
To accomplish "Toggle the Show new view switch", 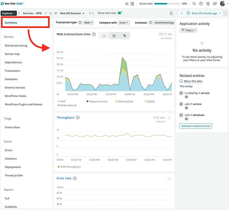I will pos(120,13).
